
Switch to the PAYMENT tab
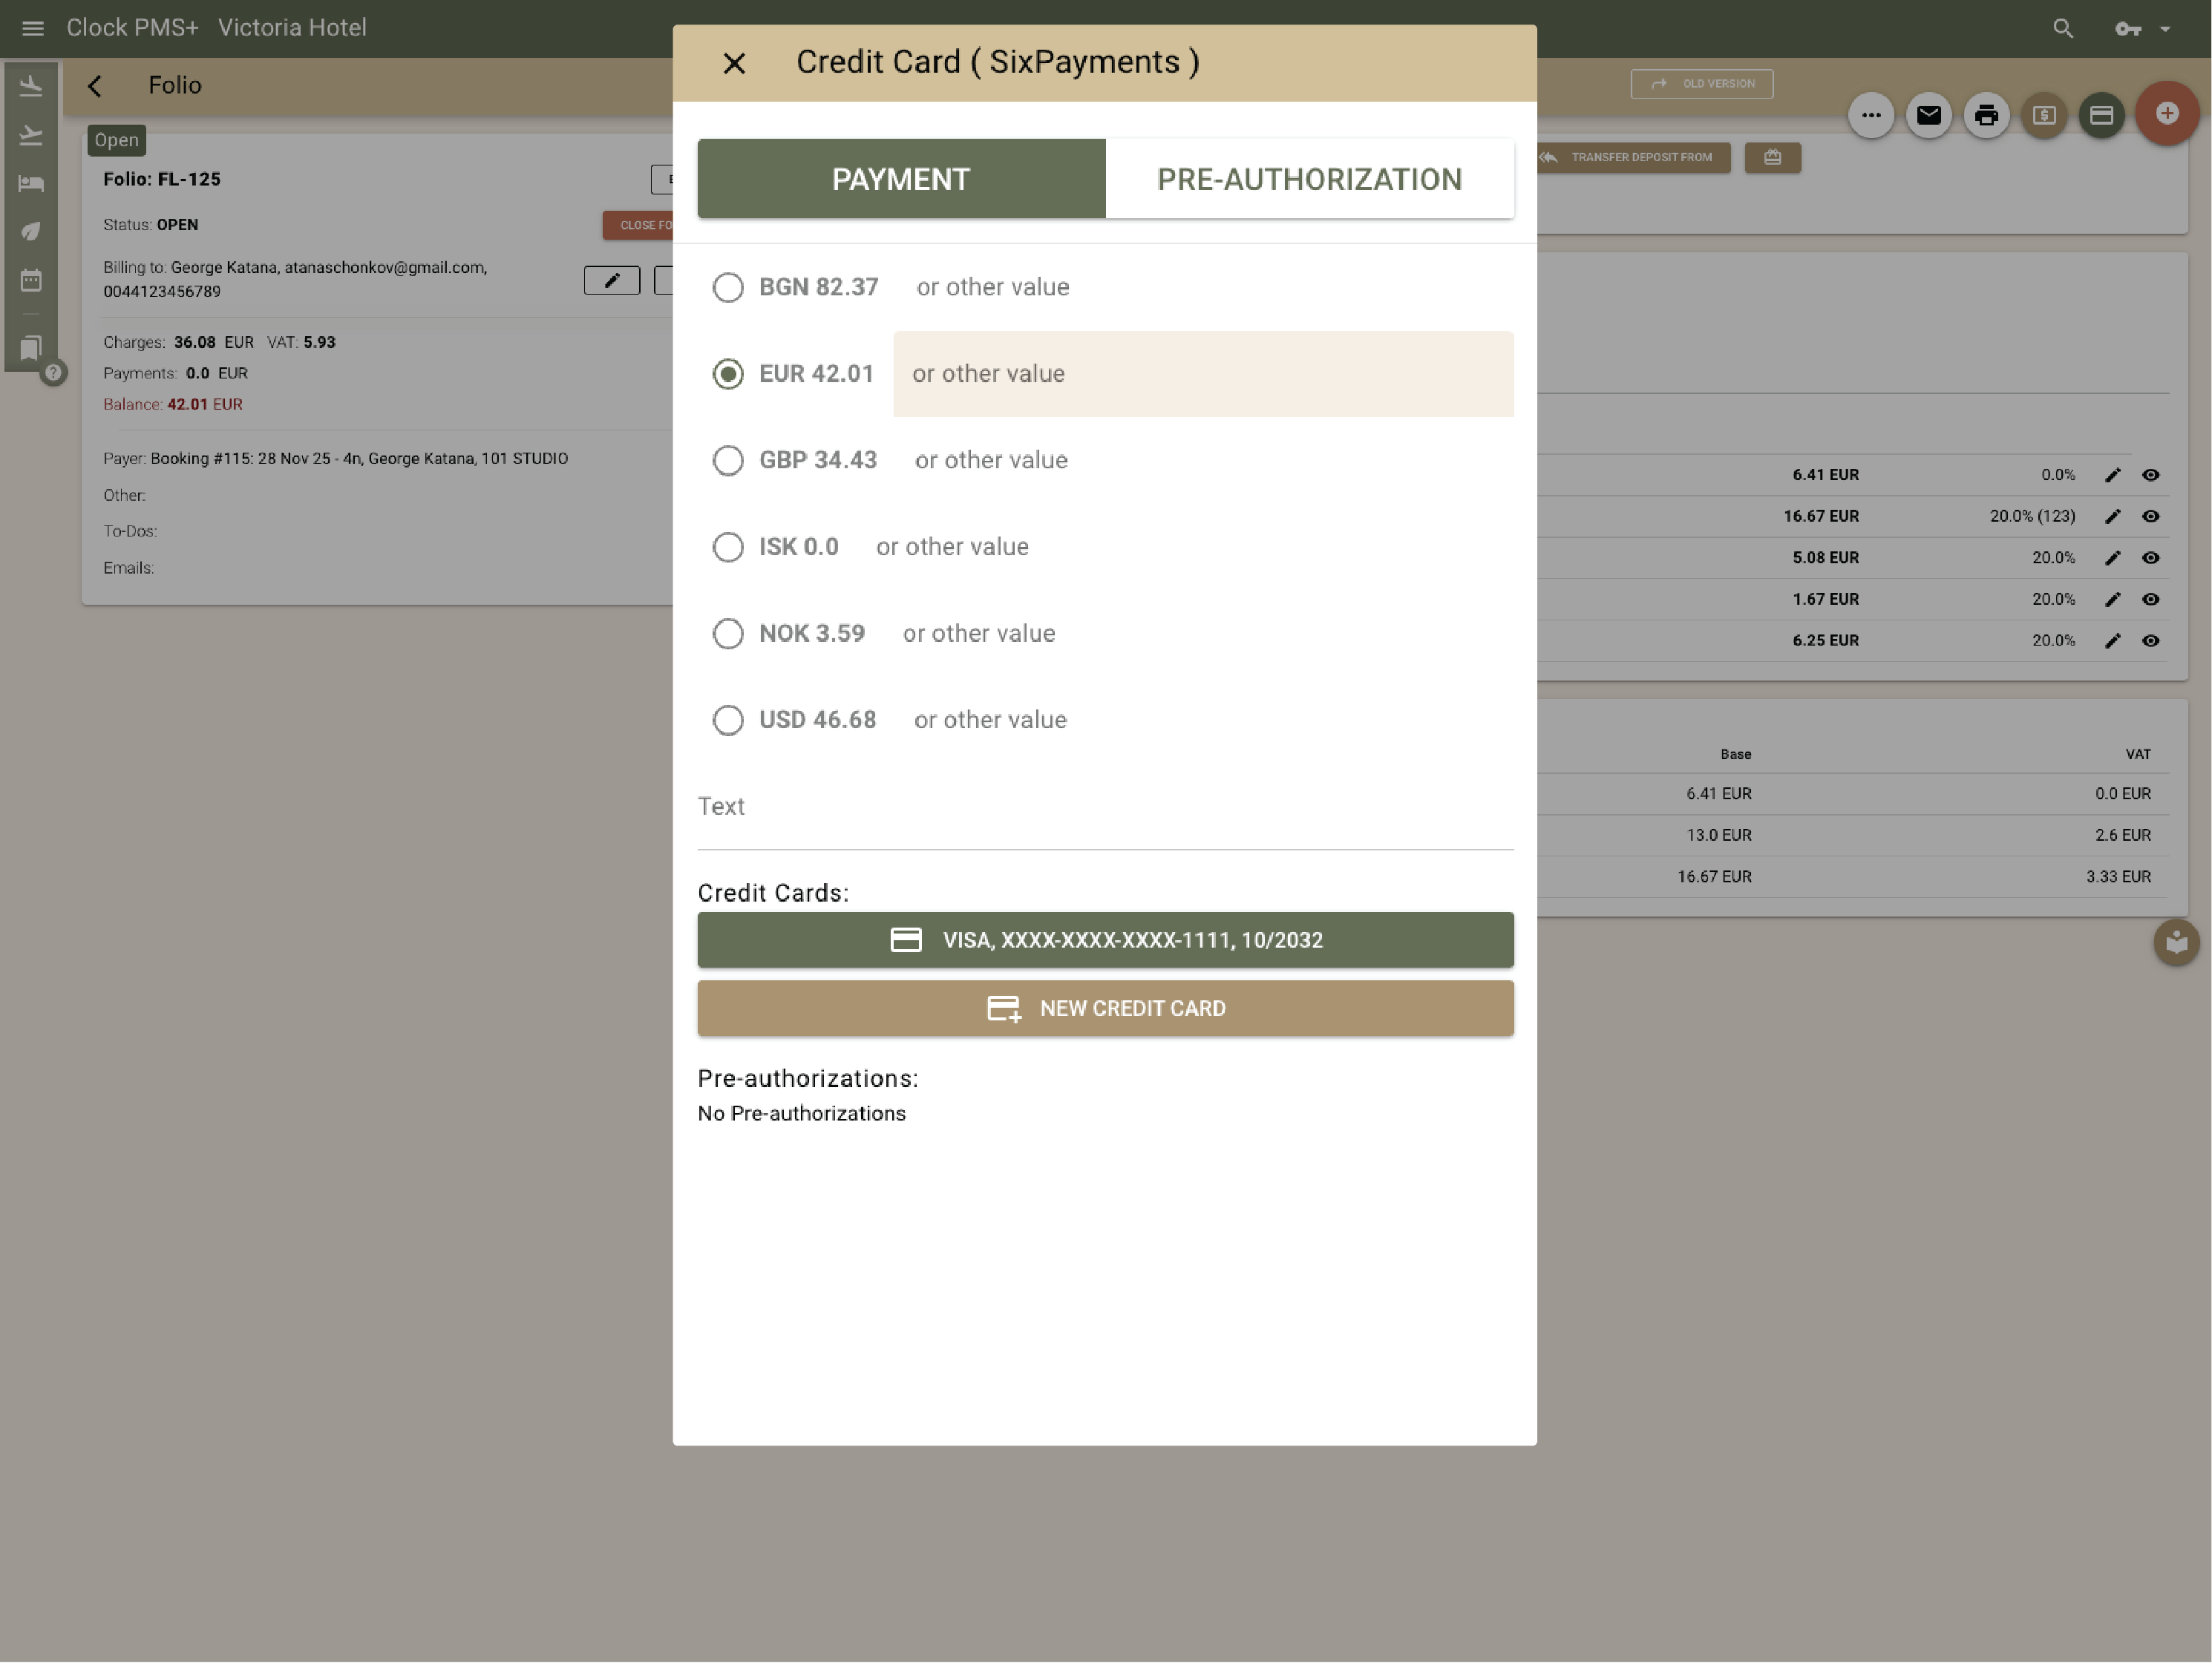pos(900,178)
